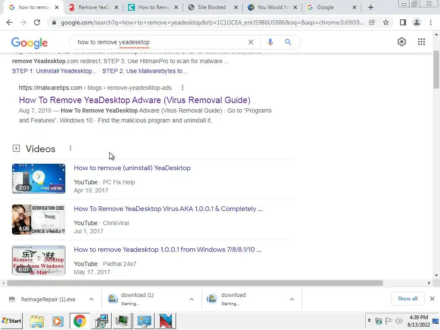Start voice search with microphone icon

(x=270, y=42)
